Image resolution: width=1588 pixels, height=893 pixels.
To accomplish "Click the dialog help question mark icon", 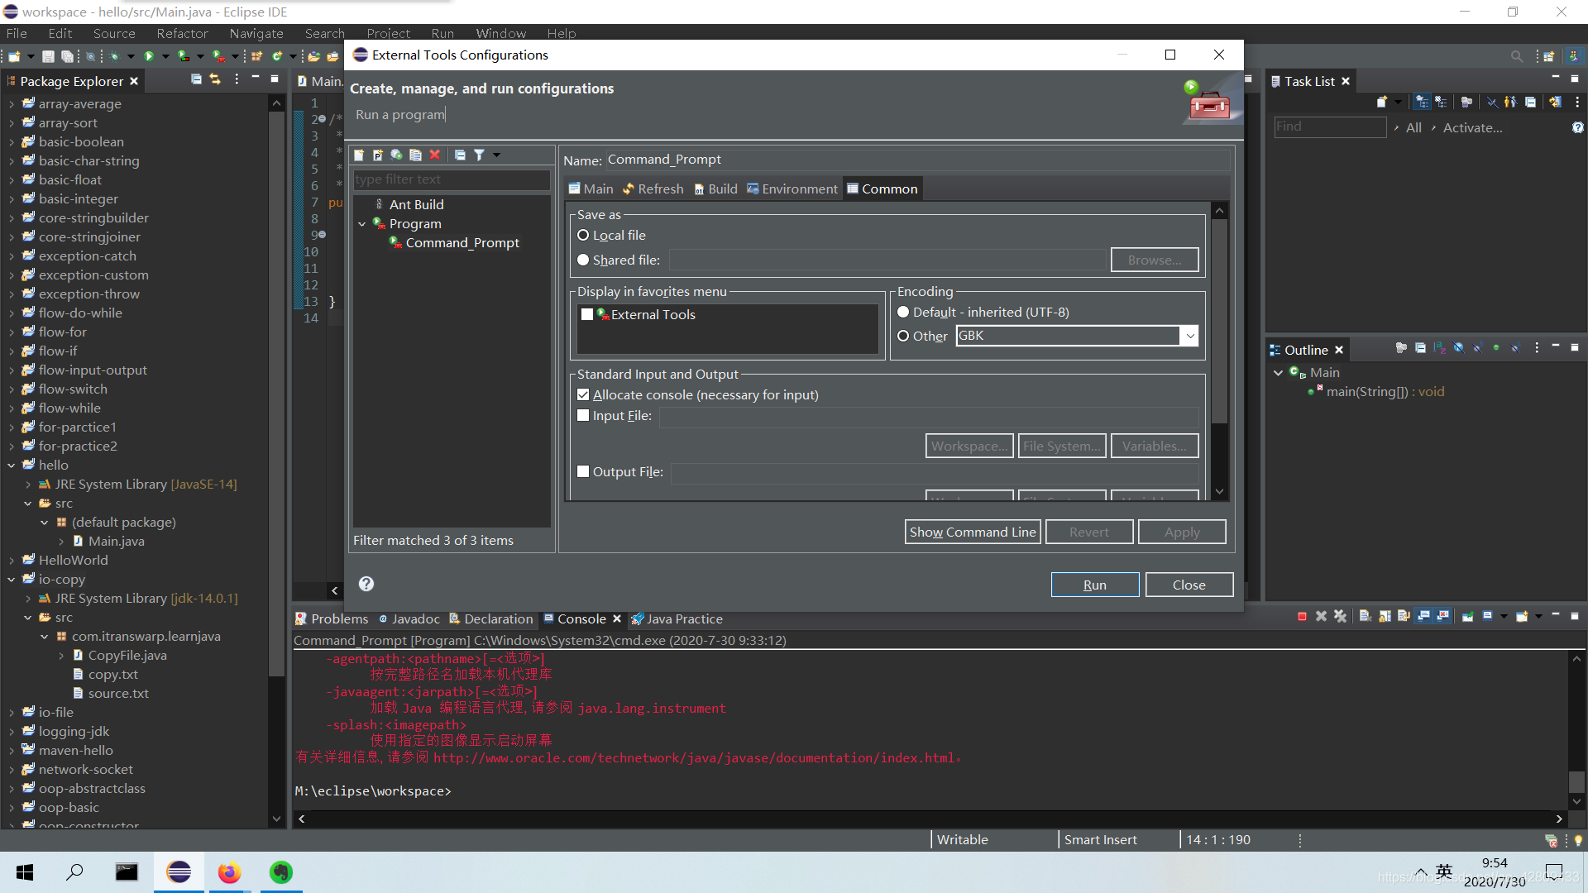I will 366,584.
